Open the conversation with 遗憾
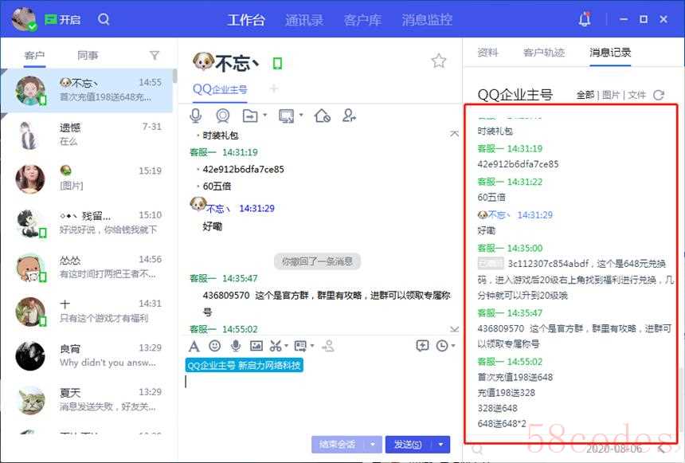The height and width of the screenshot is (463, 685). tap(88, 134)
